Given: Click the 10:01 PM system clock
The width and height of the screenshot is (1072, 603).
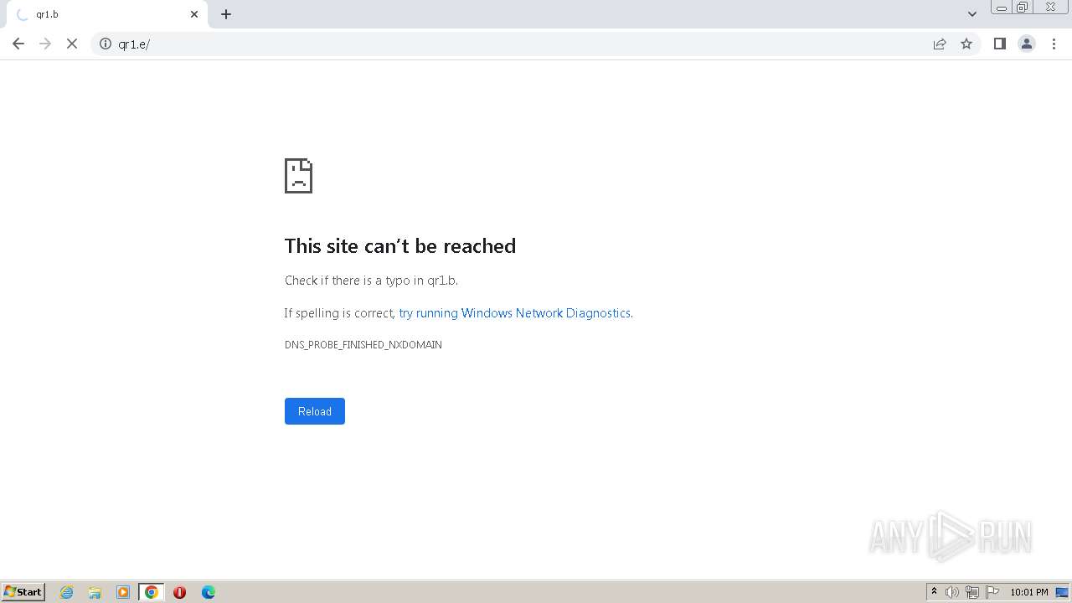Looking at the screenshot, I should (x=1029, y=592).
